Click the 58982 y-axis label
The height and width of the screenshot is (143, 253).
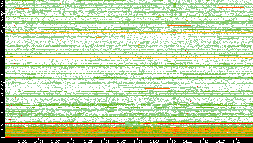click(2, 17)
